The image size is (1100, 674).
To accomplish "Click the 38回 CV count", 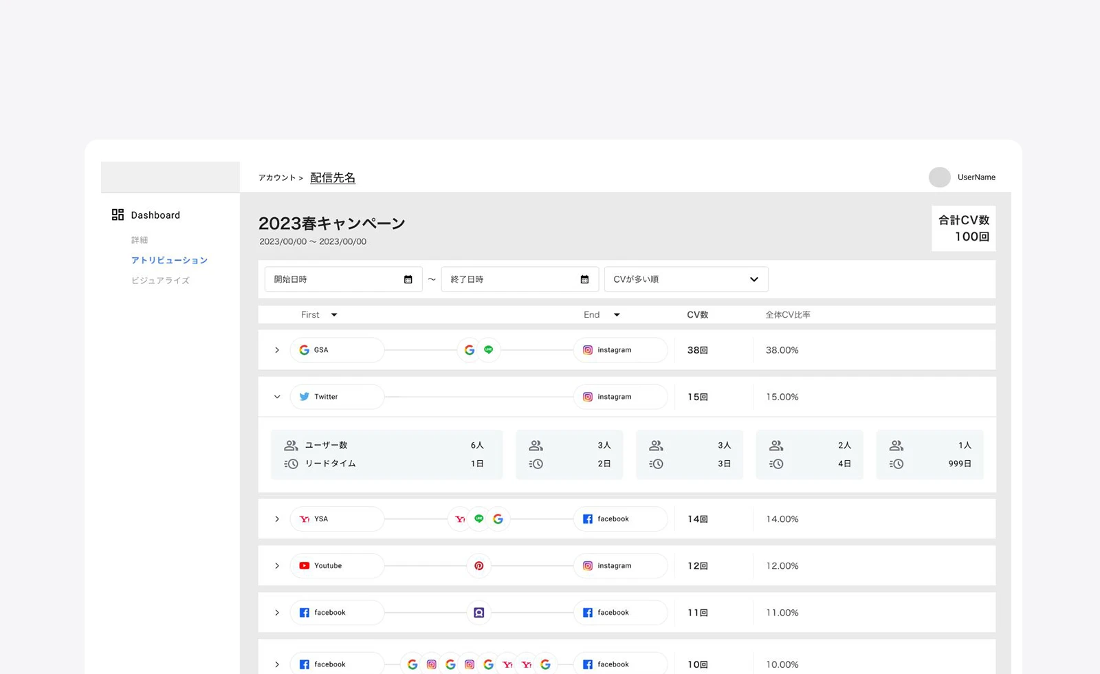I will [697, 350].
